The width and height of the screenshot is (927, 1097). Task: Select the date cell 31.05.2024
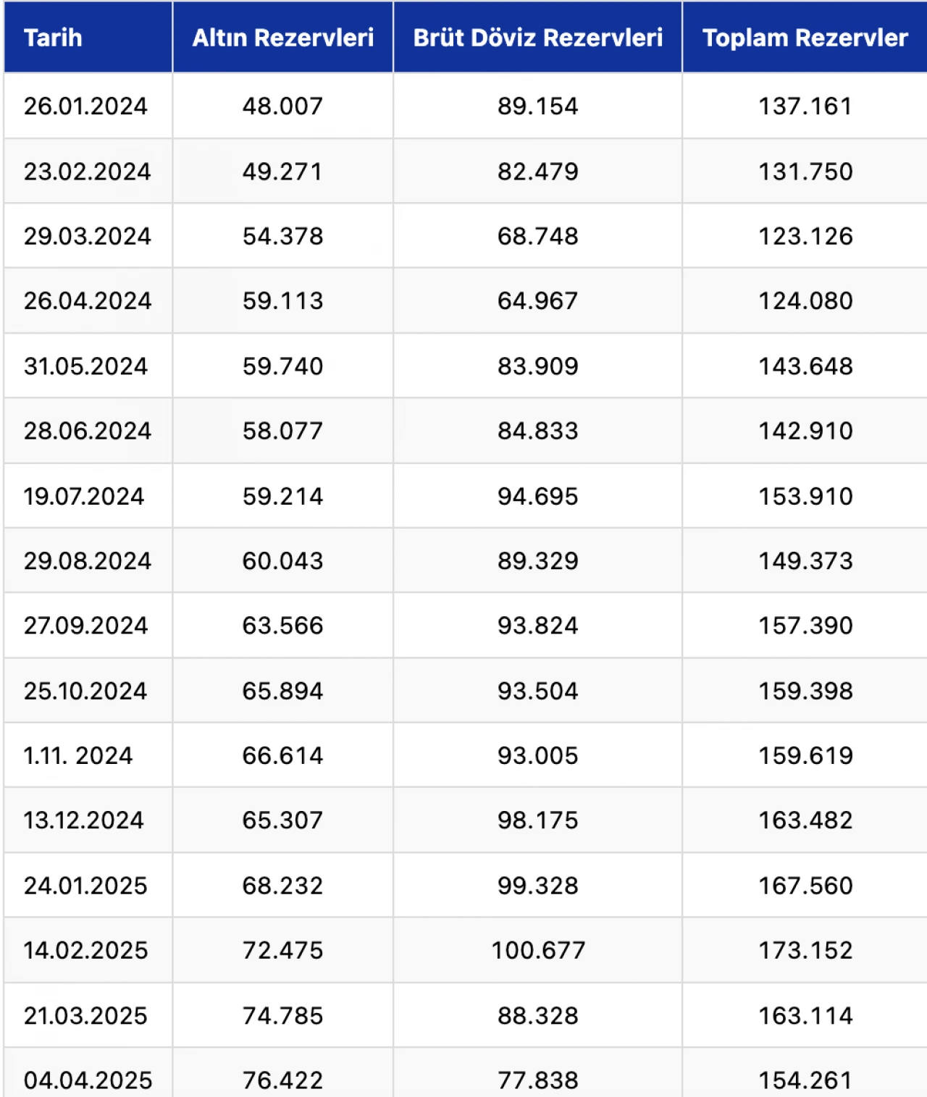(85, 366)
